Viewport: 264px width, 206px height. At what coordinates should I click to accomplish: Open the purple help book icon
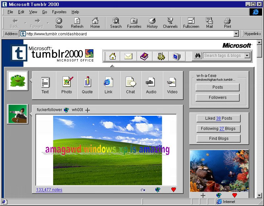coord(144,56)
